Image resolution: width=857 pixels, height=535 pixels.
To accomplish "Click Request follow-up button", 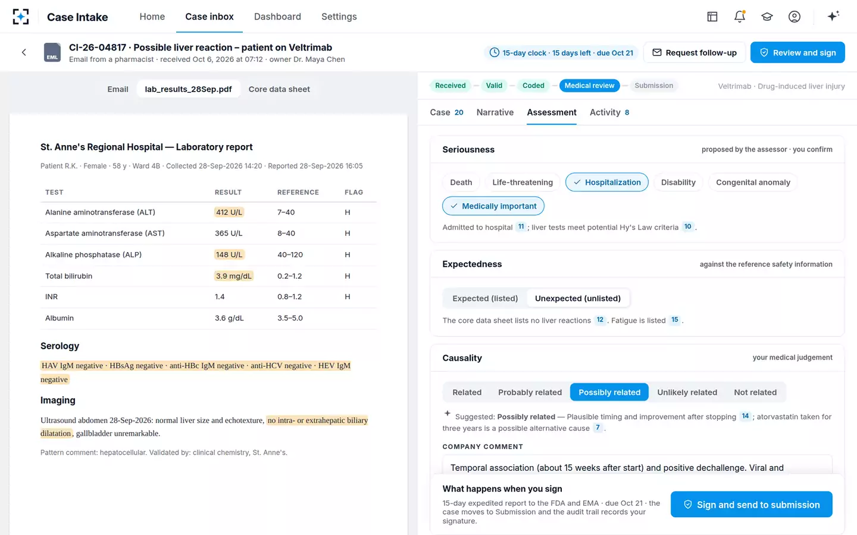I will coord(695,52).
